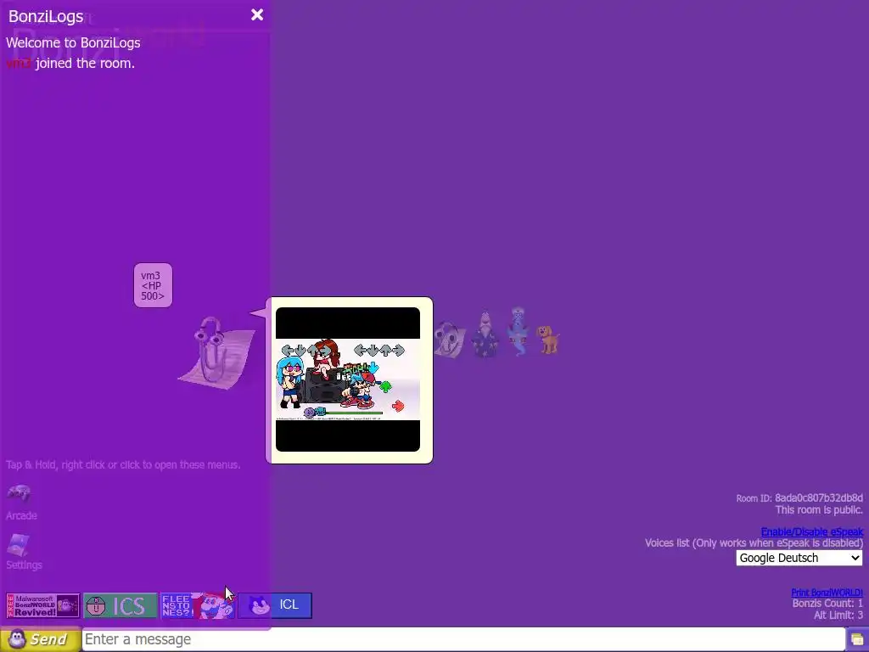This screenshot has height=652, width=869.
Task: Click the Room ID text
Action: click(x=799, y=497)
